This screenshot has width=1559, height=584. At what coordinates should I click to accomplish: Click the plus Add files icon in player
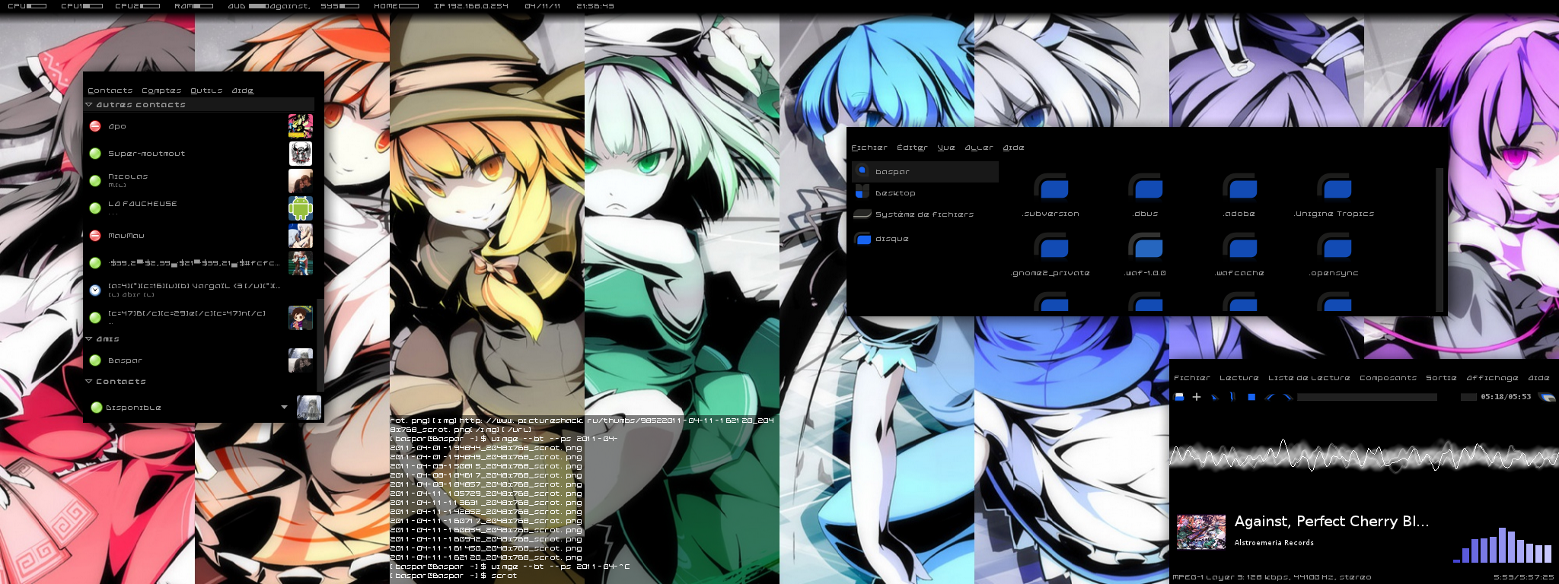pos(1197,397)
